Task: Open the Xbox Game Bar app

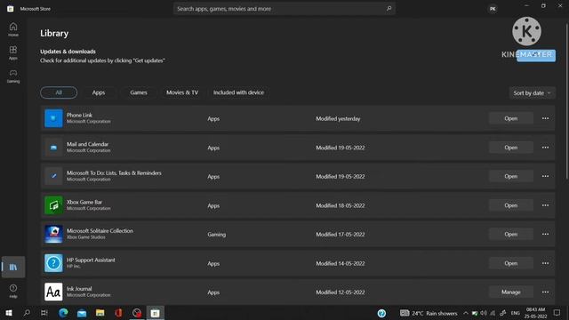Action: click(510, 205)
